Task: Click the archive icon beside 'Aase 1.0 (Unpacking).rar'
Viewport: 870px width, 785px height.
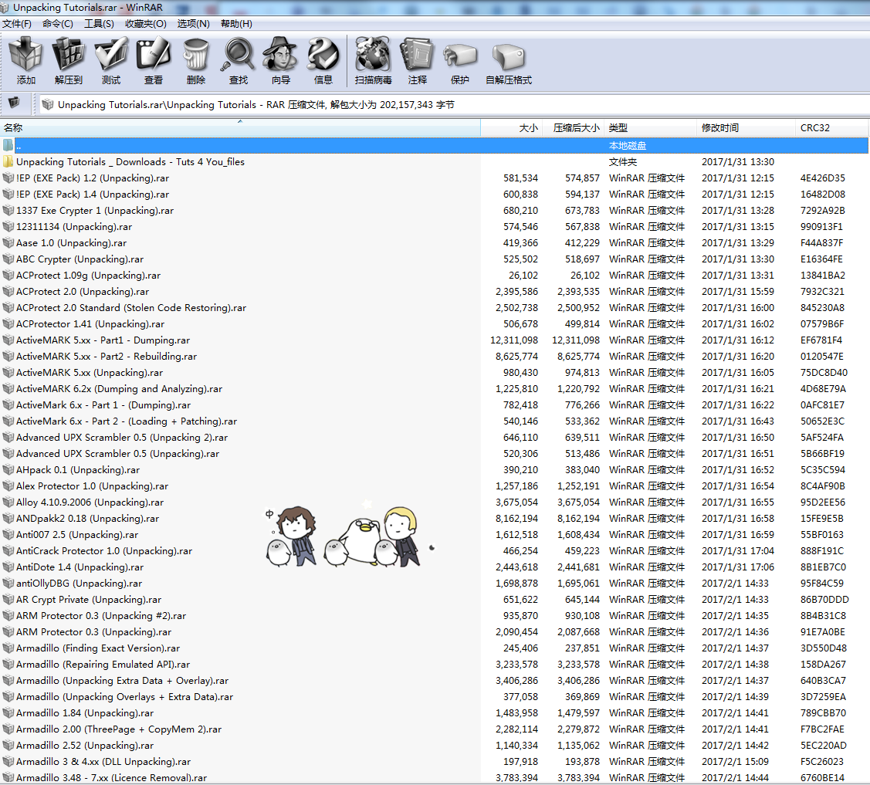Action: (8, 243)
